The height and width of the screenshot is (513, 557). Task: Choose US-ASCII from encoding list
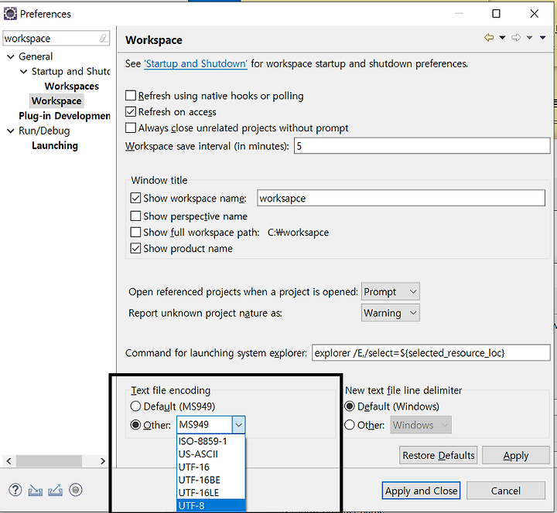[x=210, y=454]
